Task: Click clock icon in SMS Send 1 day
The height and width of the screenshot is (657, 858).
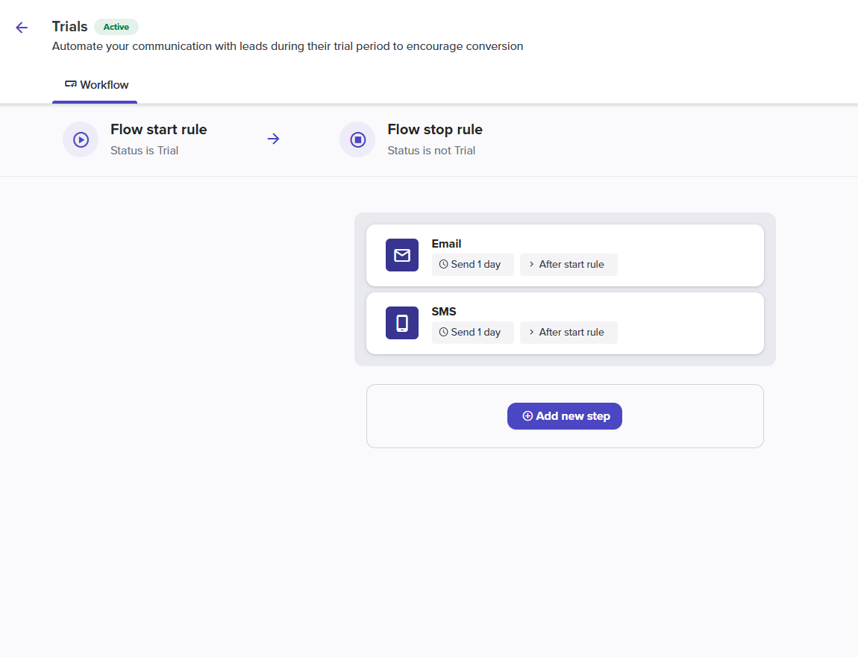Action: point(443,332)
